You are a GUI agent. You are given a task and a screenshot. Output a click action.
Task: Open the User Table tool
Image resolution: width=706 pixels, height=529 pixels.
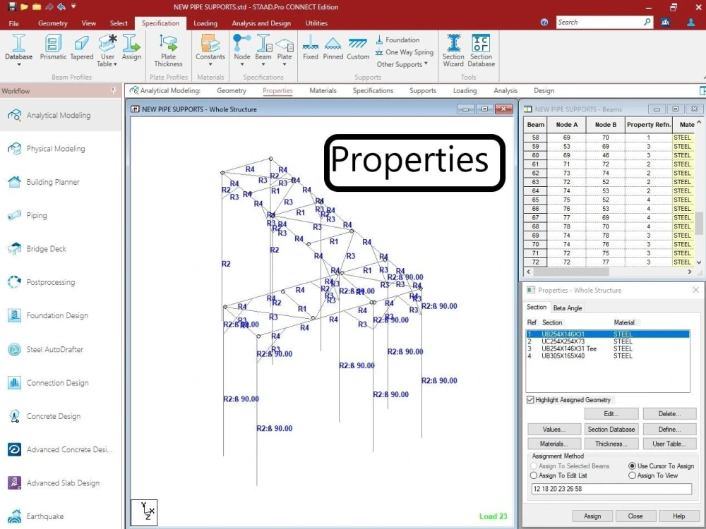107,50
